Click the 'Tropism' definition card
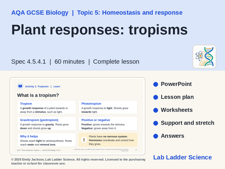 [x=47, y=107]
